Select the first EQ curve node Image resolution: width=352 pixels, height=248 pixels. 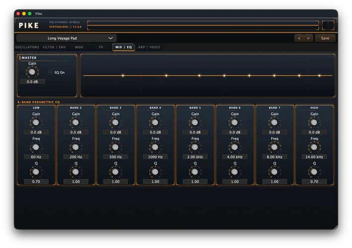(123, 75)
